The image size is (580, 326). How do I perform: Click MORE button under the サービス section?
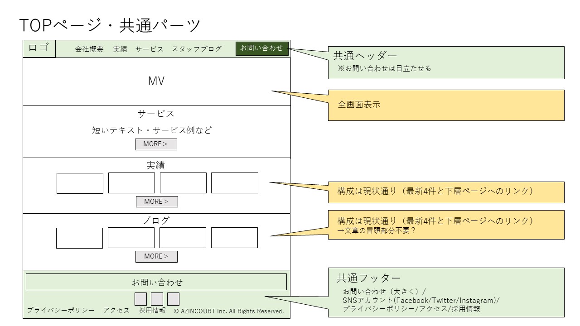point(156,144)
